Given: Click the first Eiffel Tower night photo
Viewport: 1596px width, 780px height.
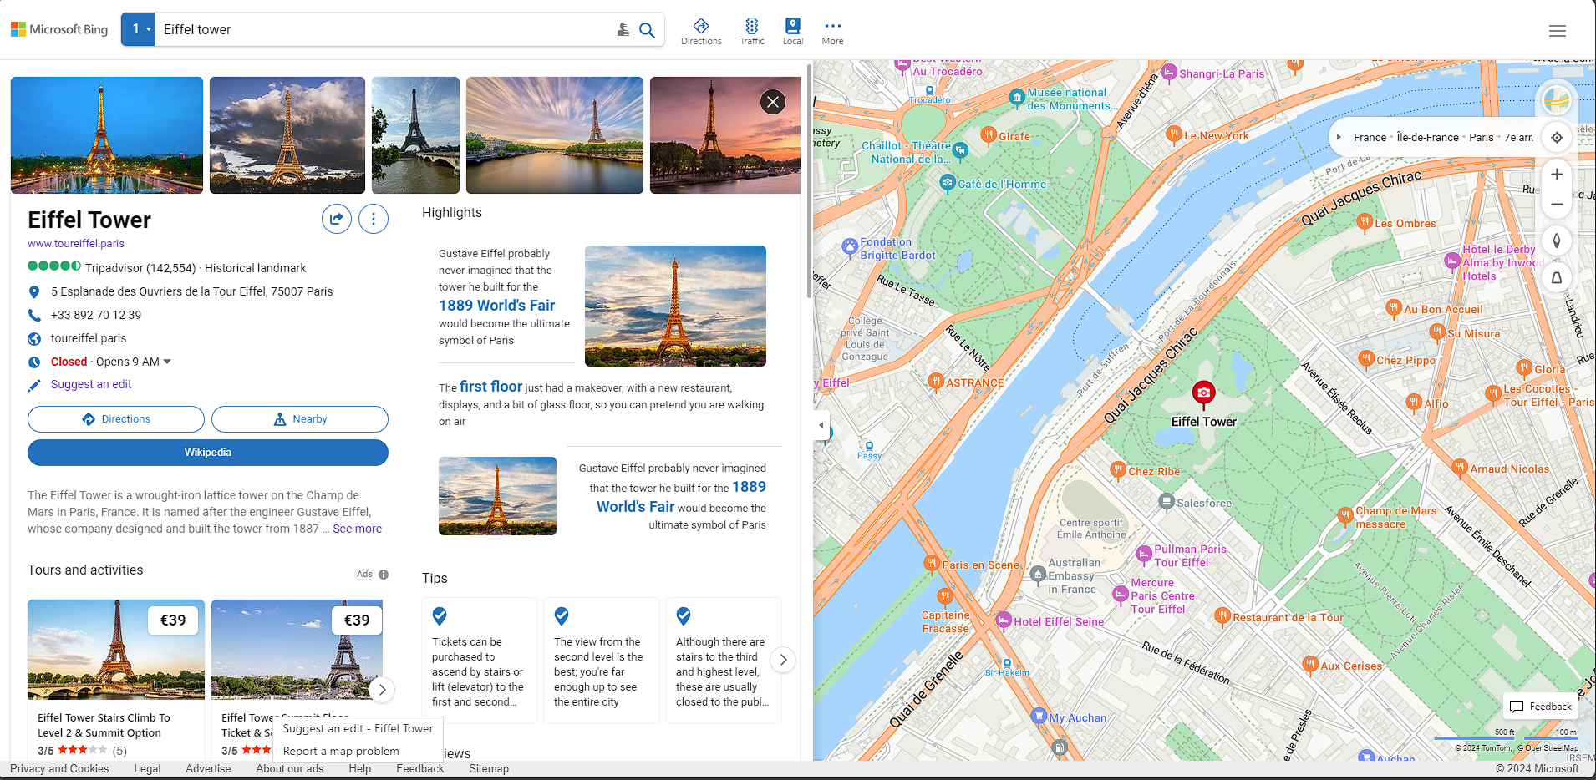Looking at the screenshot, I should [107, 135].
